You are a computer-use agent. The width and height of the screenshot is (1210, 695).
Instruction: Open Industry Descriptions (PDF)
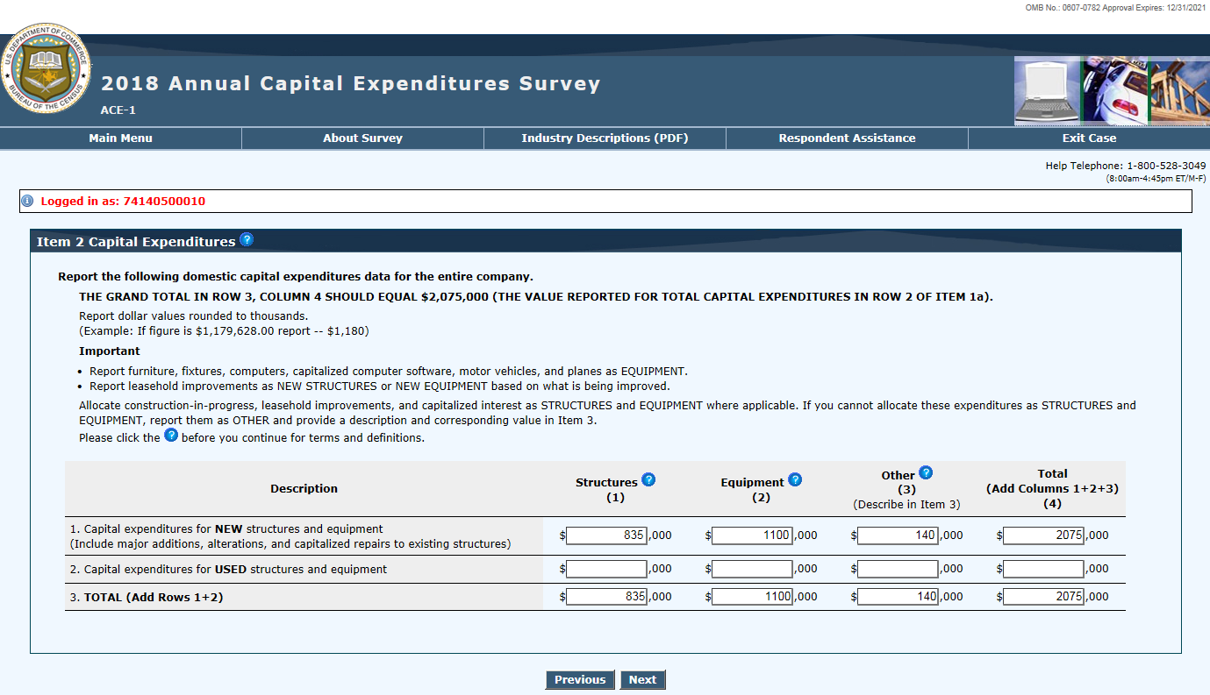pyautogui.click(x=605, y=138)
